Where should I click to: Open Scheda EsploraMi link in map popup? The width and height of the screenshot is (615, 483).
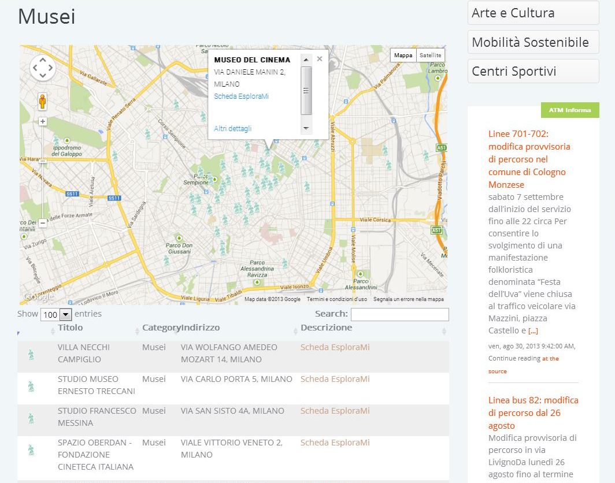coord(241,96)
